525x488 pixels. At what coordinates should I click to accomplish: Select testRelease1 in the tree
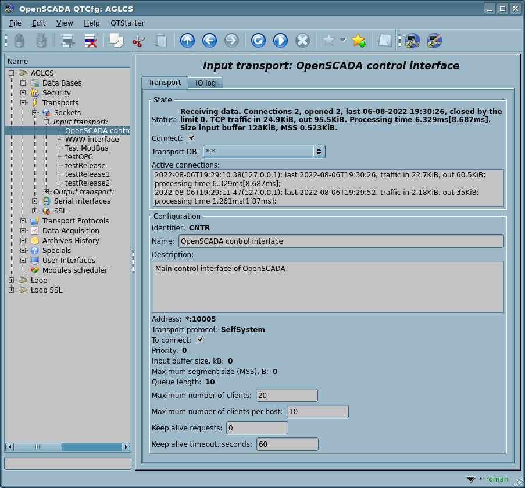pos(87,174)
